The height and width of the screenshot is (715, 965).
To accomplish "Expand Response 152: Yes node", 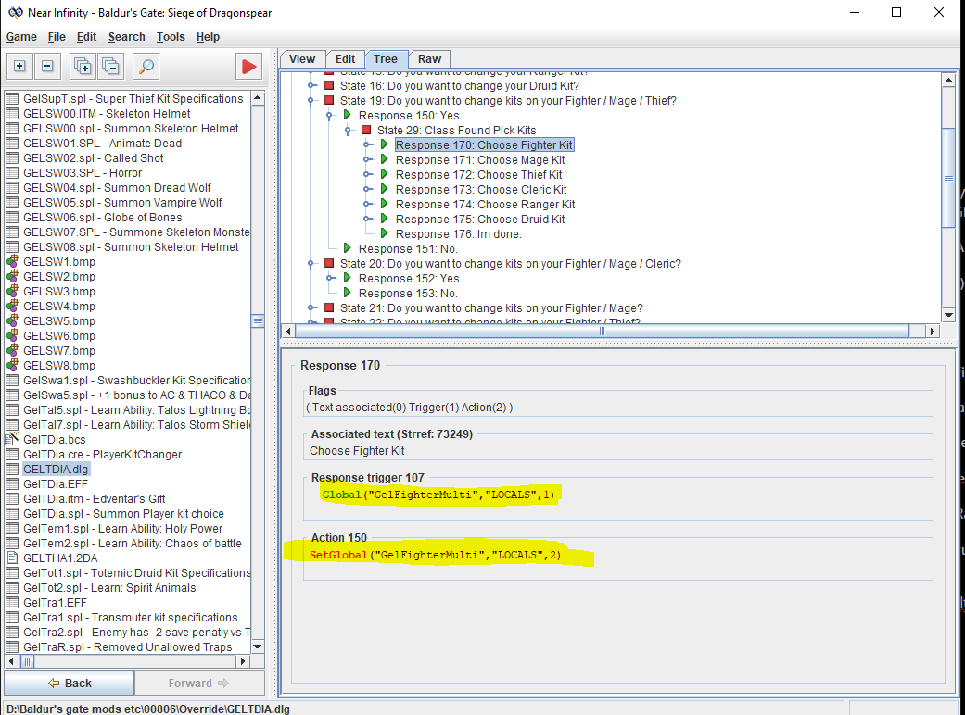I will [331, 279].
